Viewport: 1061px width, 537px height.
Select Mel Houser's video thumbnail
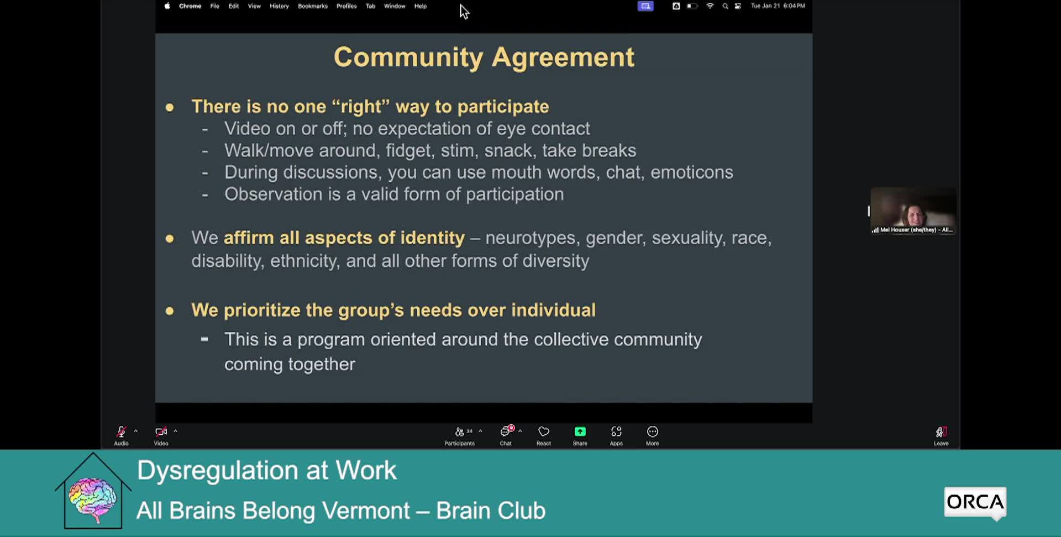click(913, 211)
